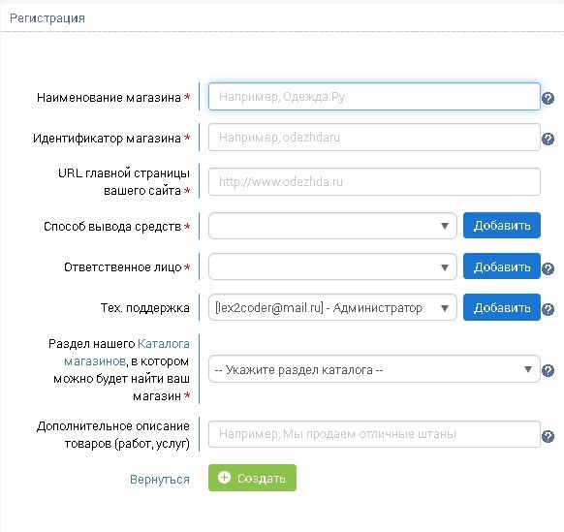Focus the Идентификатор магазина input field
The image size is (564, 532).
coord(374,138)
